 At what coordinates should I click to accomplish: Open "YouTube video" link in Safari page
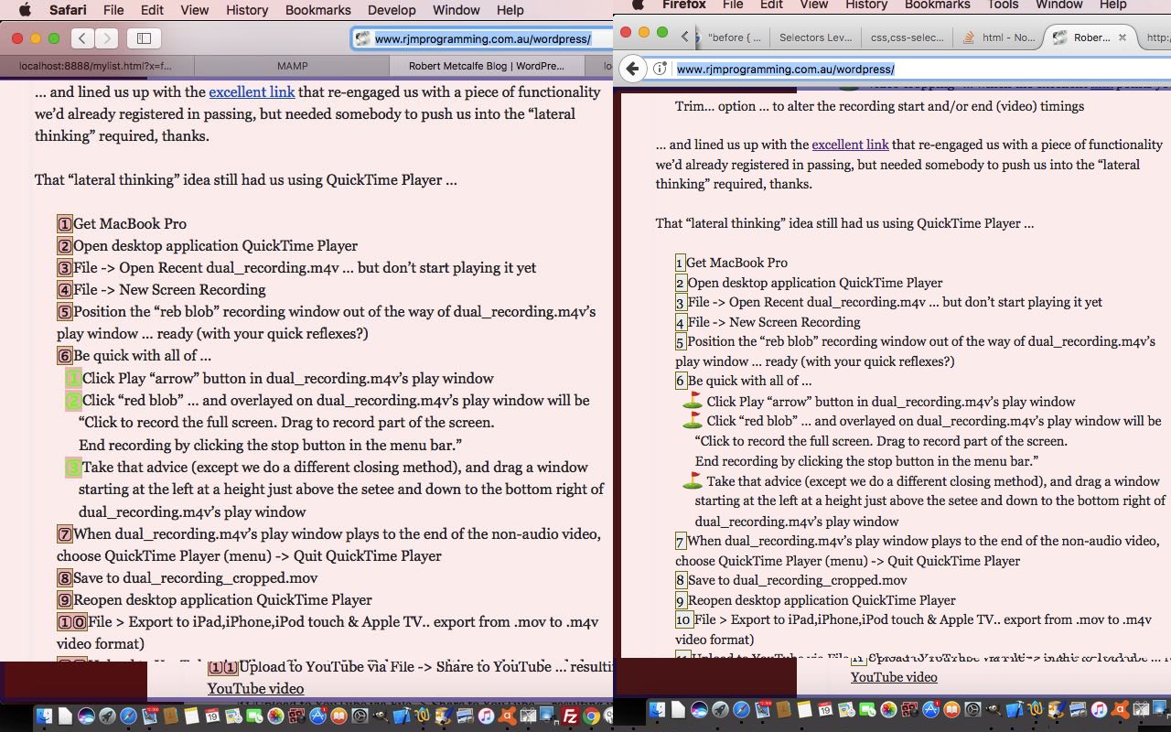click(x=255, y=688)
